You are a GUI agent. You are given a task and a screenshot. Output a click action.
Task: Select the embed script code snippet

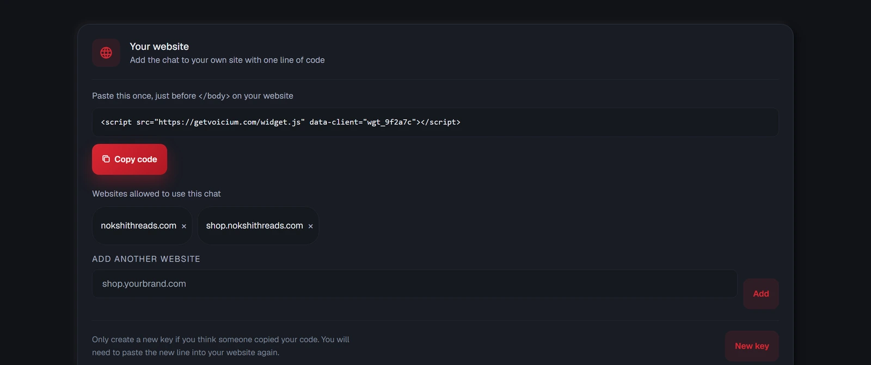(x=435, y=122)
